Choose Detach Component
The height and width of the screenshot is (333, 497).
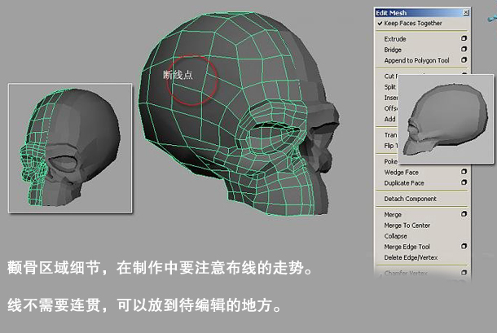tap(410, 199)
